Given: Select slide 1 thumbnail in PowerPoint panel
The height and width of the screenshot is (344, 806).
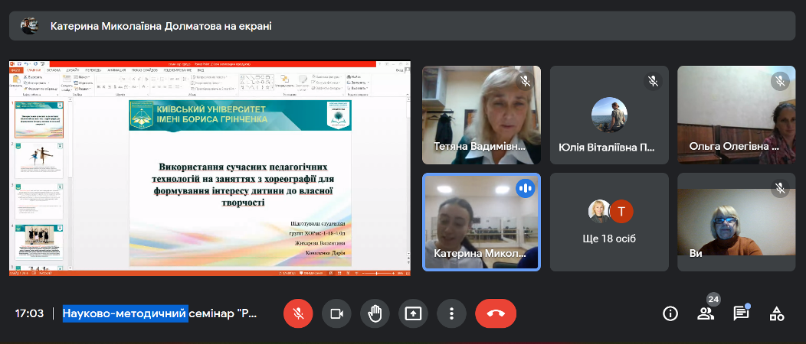Looking at the screenshot, I should click(x=39, y=119).
